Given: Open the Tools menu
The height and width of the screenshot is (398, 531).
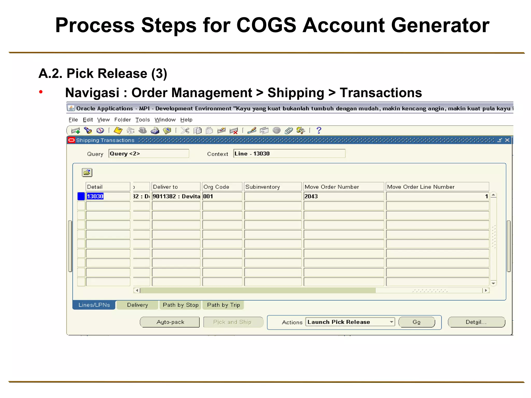Looking at the screenshot, I should [x=143, y=120].
